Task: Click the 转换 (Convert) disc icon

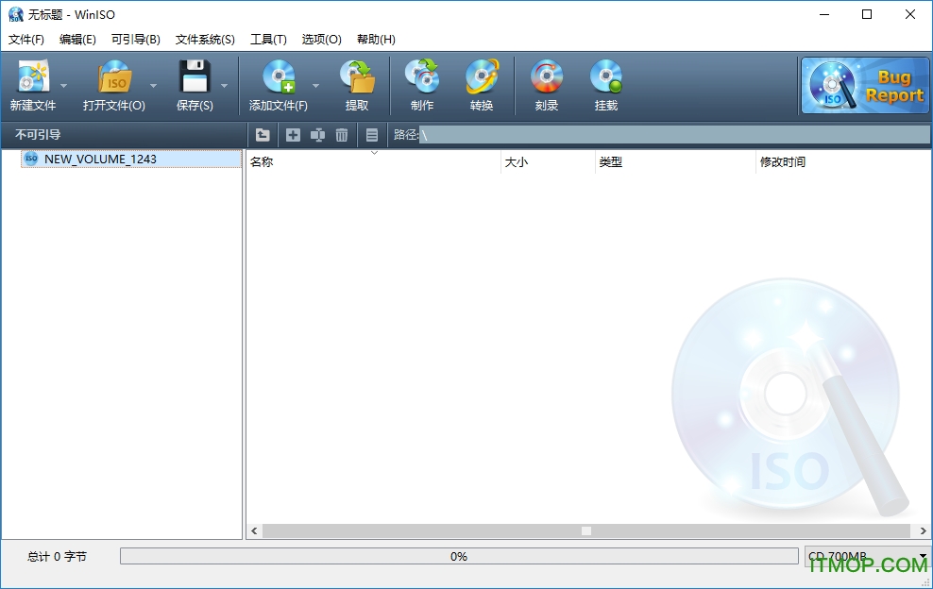Action: pyautogui.click(x=482, y=76)
